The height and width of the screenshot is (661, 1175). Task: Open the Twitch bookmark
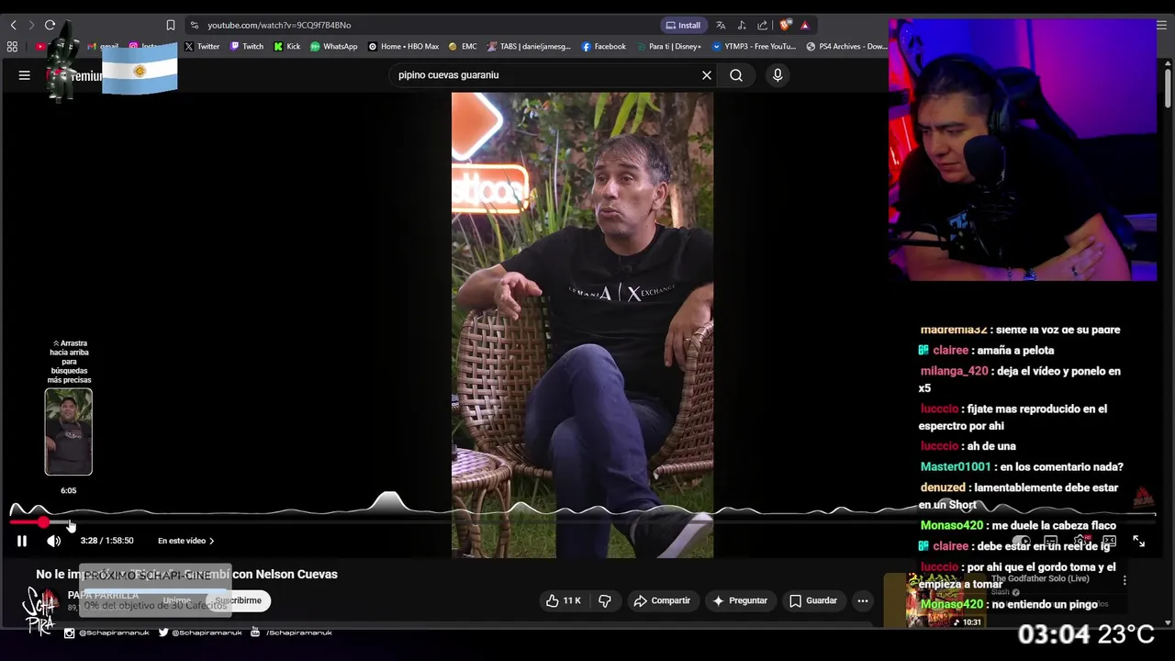point(247,46)
